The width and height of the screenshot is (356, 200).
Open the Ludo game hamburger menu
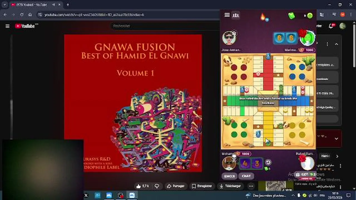tap(227, 15)
